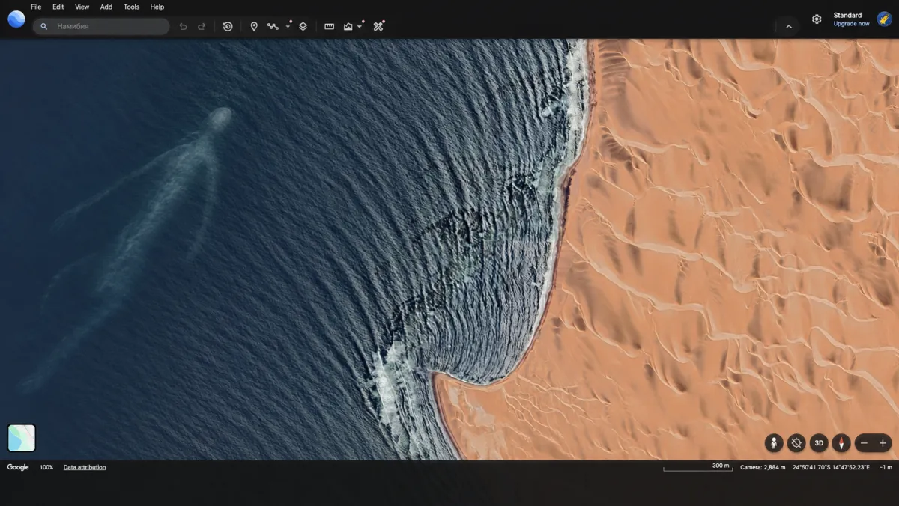The width and height of the screenshot is (899, 506).
Task: Click the 24°50'41.70"S 14°47'52.23"E coordinates
Action: pos(831,467)
